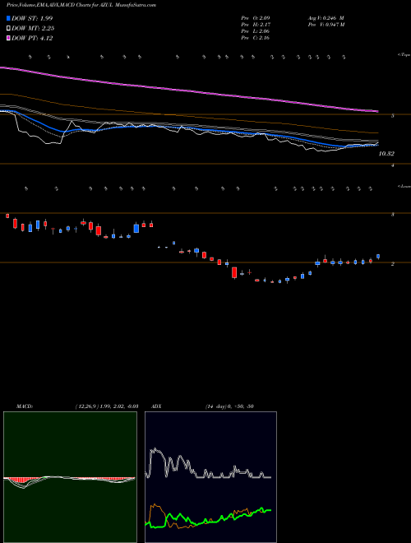Click inside the green MACD chart panel

[70, 477]
